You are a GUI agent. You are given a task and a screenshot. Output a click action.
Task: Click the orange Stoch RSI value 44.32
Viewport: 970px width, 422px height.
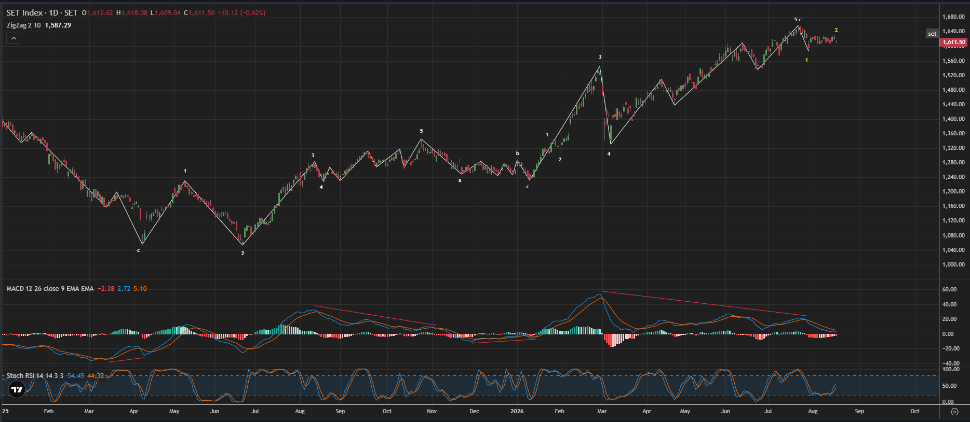[96, 375]
